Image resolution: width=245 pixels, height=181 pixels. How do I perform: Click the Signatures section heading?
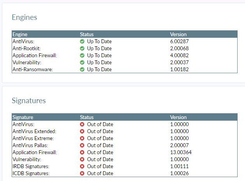coord(28,100)
